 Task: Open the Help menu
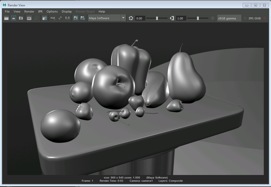click(102, 11)
